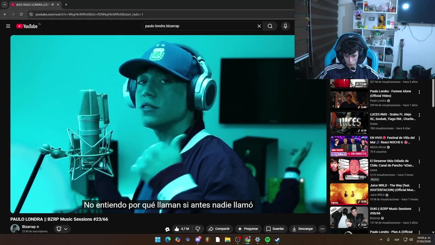This screenshot has width=435, height=245.
Task: Click the Descargar download button
Action: (x=302, y=229)
